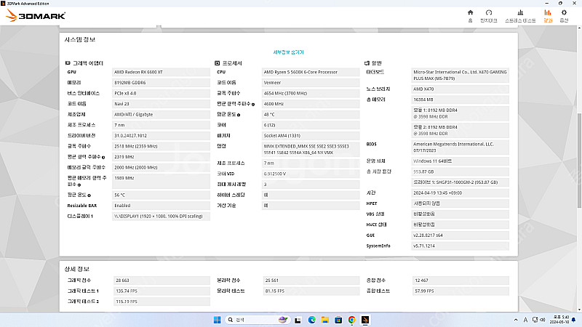This screenshot has width=582, height=327.
Task: Open Google Chrome from the taskbar
Action: [351, 320]
